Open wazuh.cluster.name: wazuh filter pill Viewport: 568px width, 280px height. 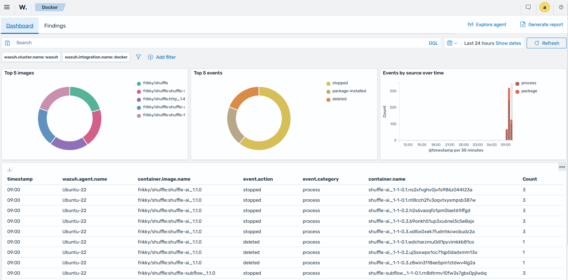click(x=31, y=57)
